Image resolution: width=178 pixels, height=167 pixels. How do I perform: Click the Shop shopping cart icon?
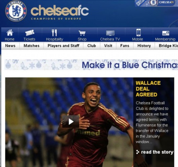[82, 33]
